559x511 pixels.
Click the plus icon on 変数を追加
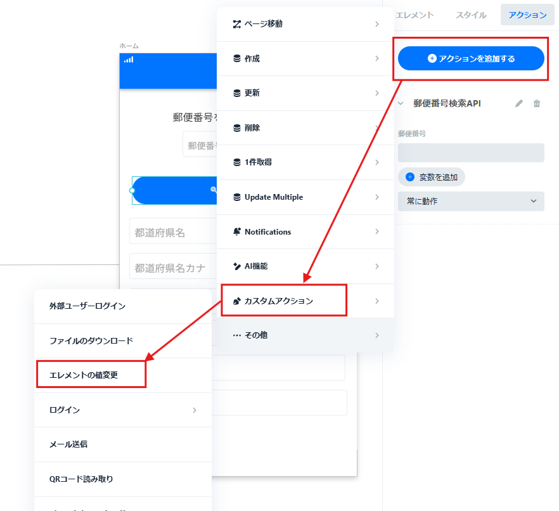tap(410, 177)
